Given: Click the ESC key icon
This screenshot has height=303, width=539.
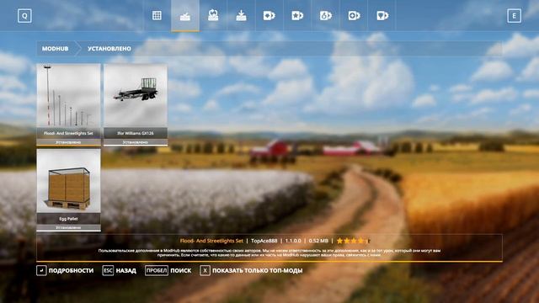Looking at the screenshot, I should [108, 271].
